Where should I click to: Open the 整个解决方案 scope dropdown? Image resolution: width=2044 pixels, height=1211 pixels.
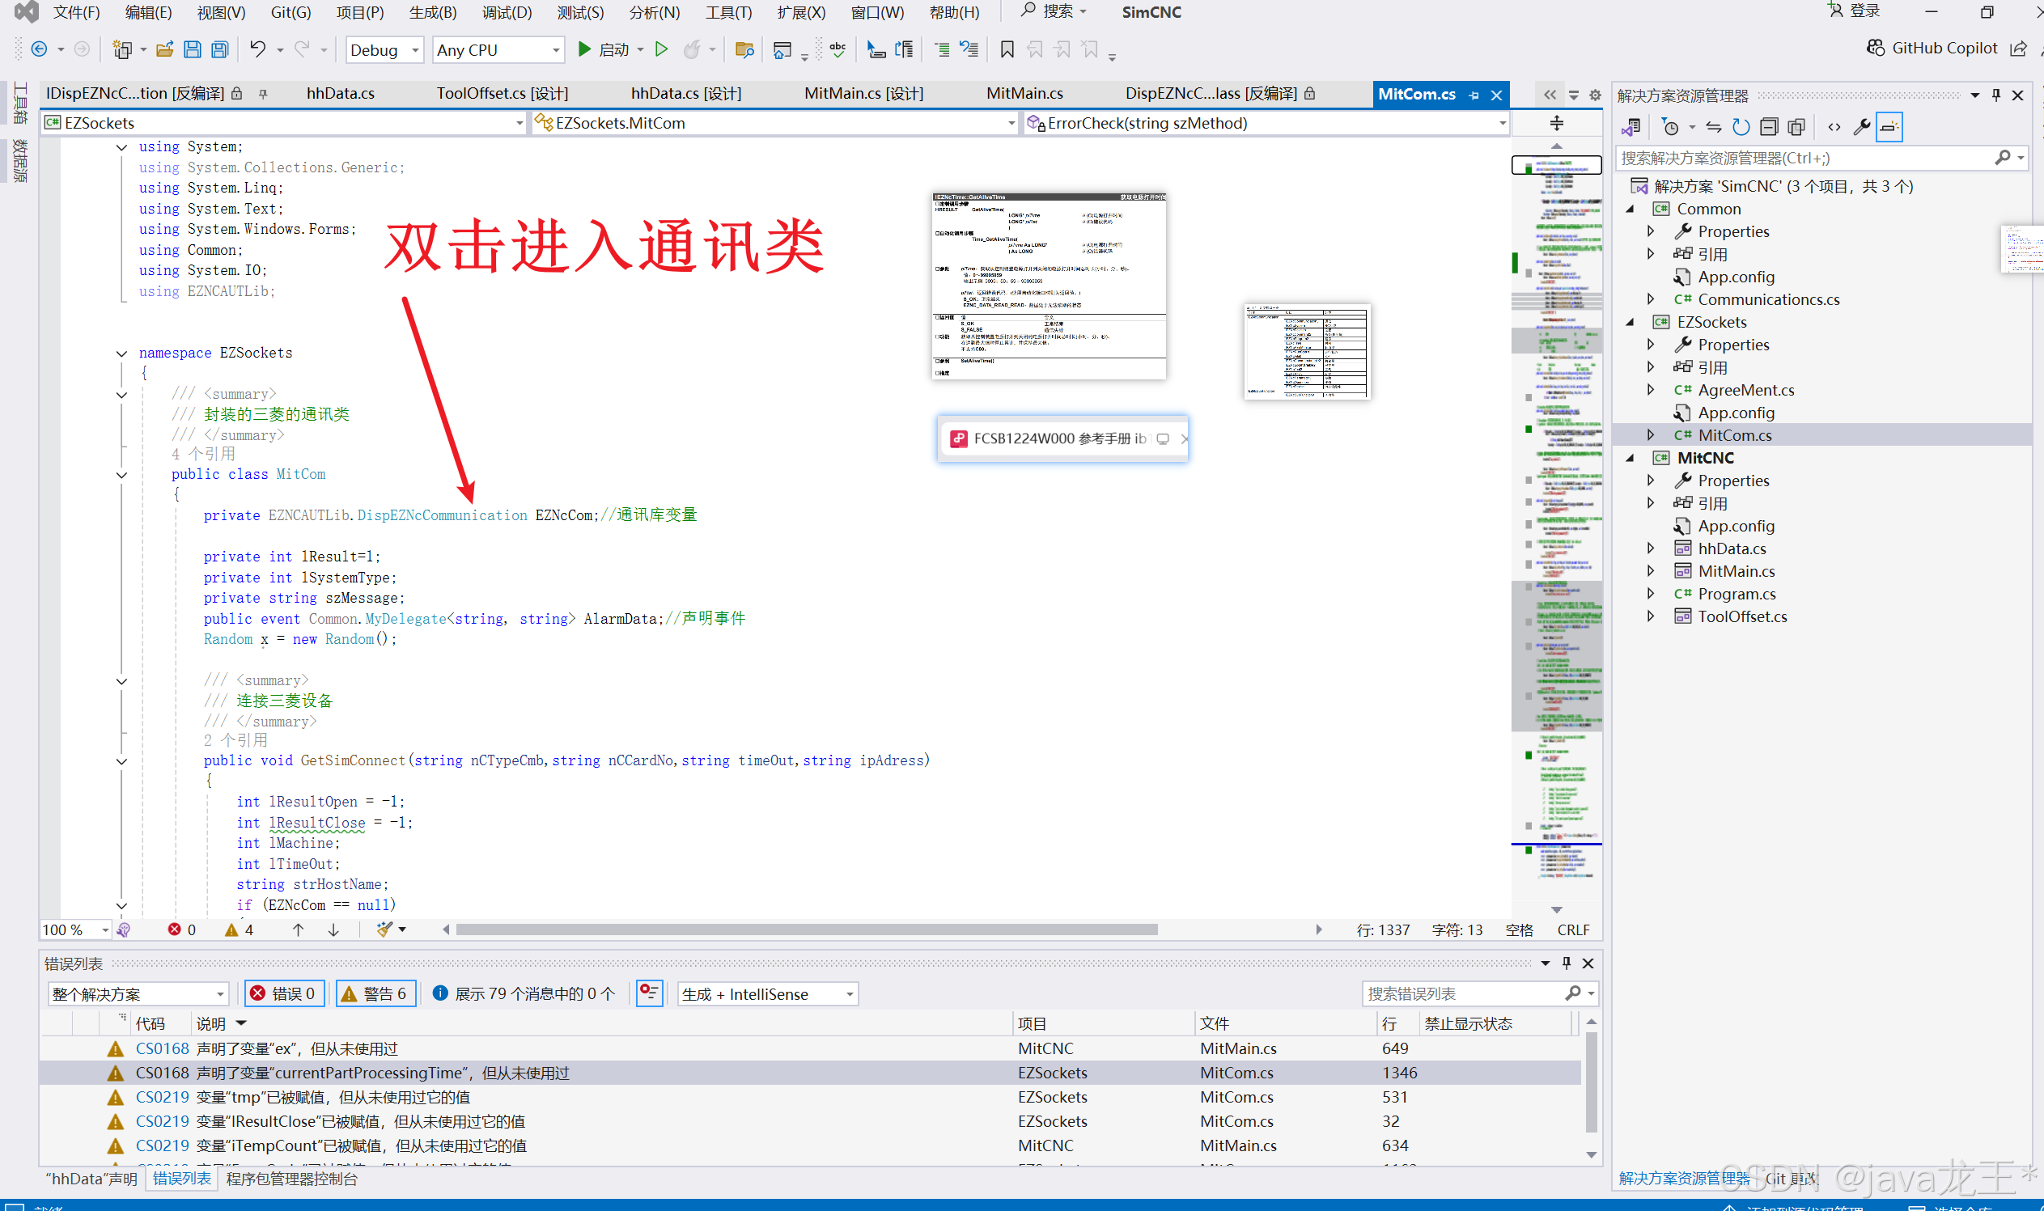[x=137, y=993]
